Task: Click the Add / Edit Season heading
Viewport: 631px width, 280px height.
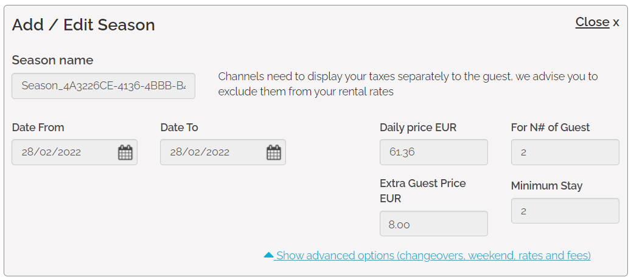Action: click(x=83, y=25)
